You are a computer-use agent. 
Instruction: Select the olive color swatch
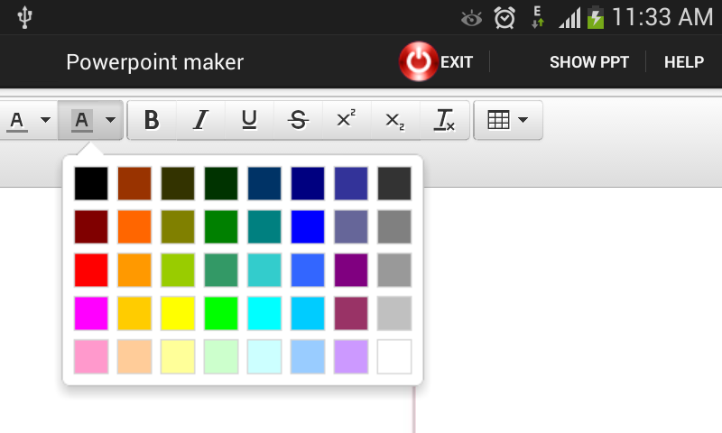click(178, 226)
